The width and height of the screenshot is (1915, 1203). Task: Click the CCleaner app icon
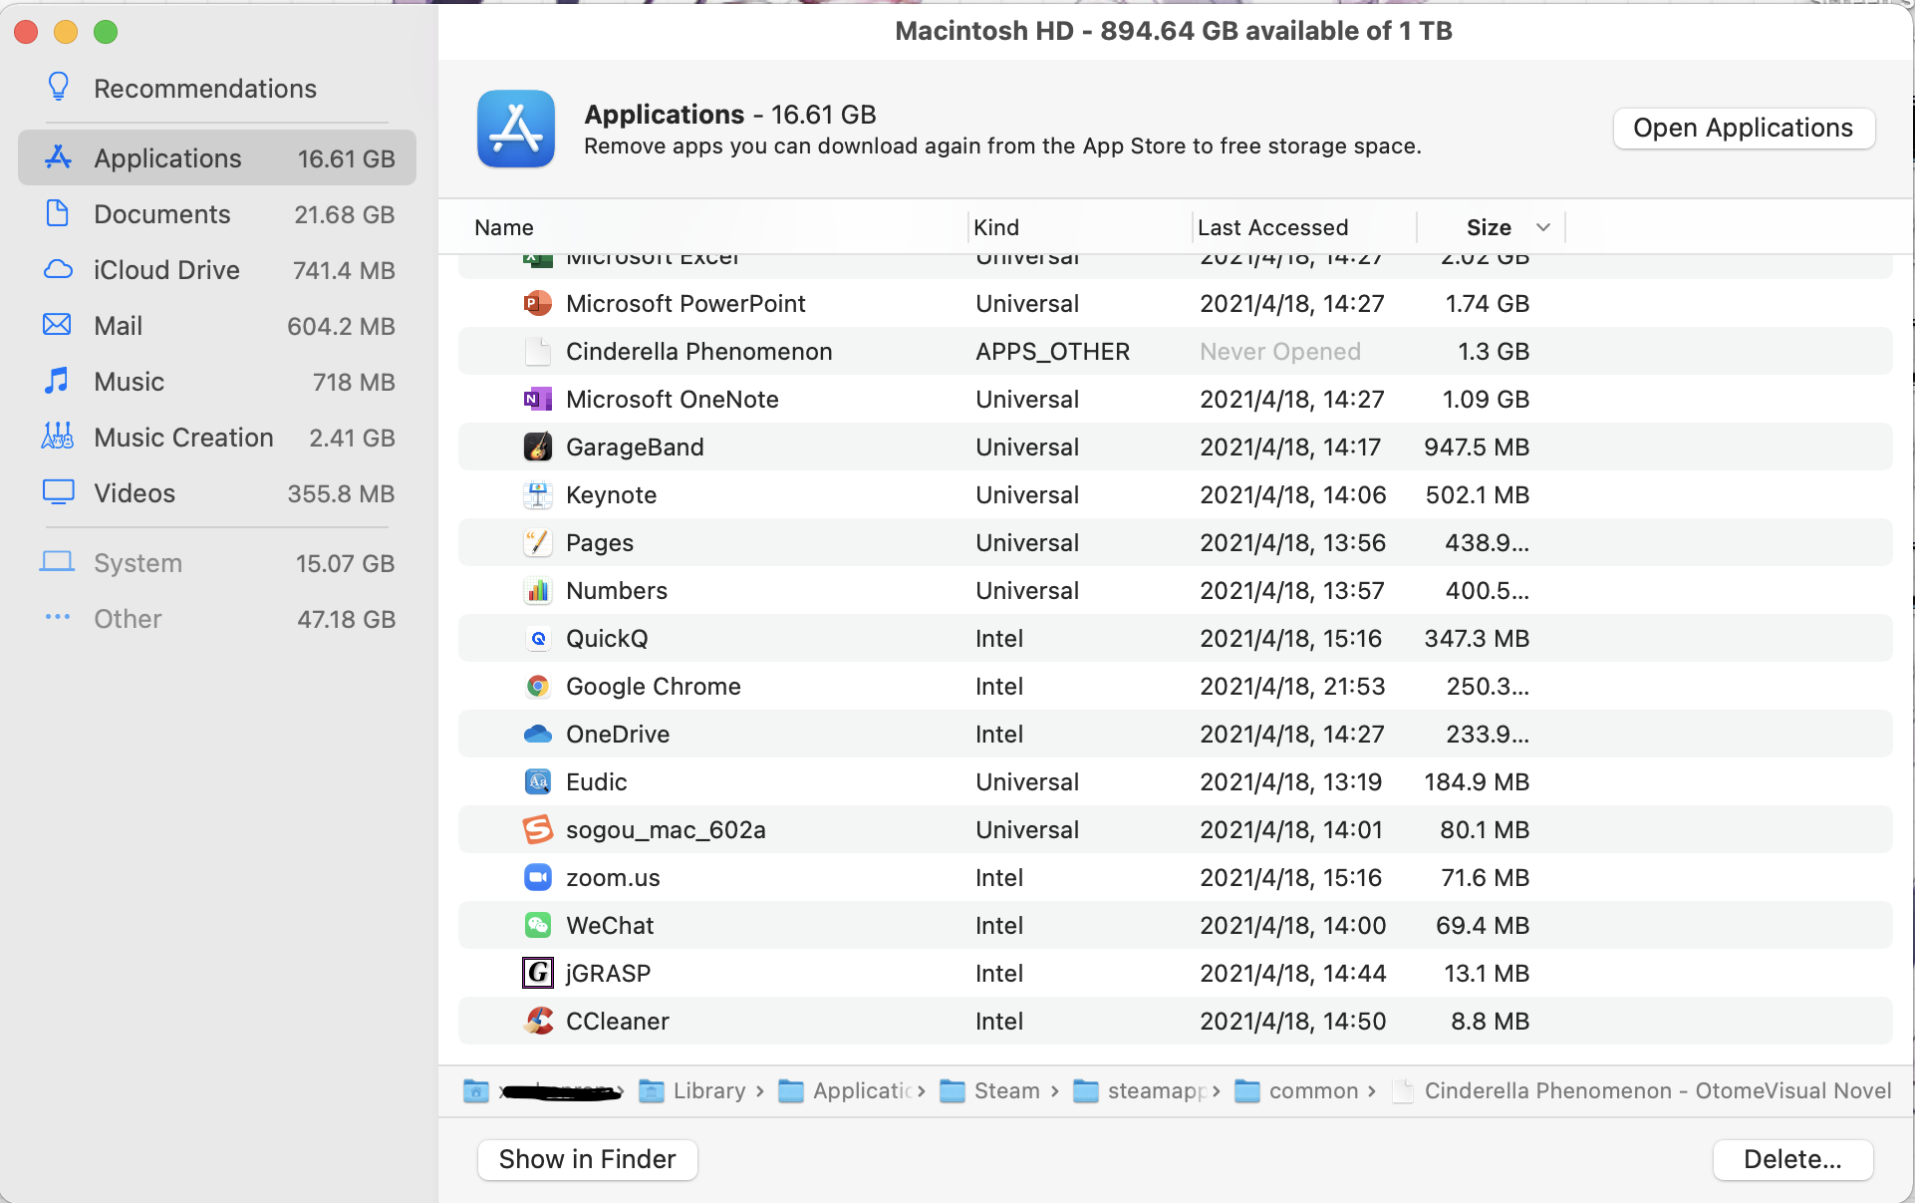coord(538,1021)
